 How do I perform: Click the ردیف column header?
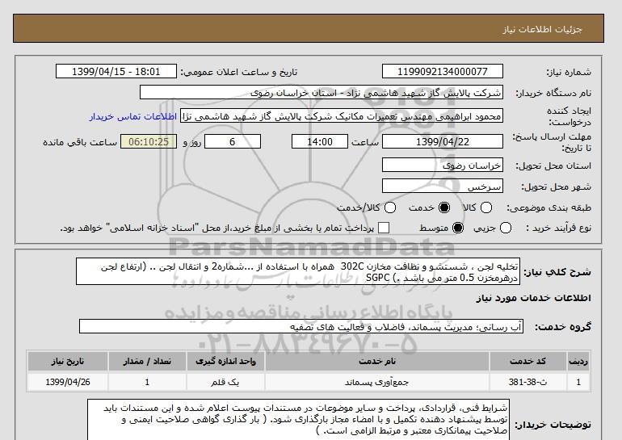click(x=578, y=361)
